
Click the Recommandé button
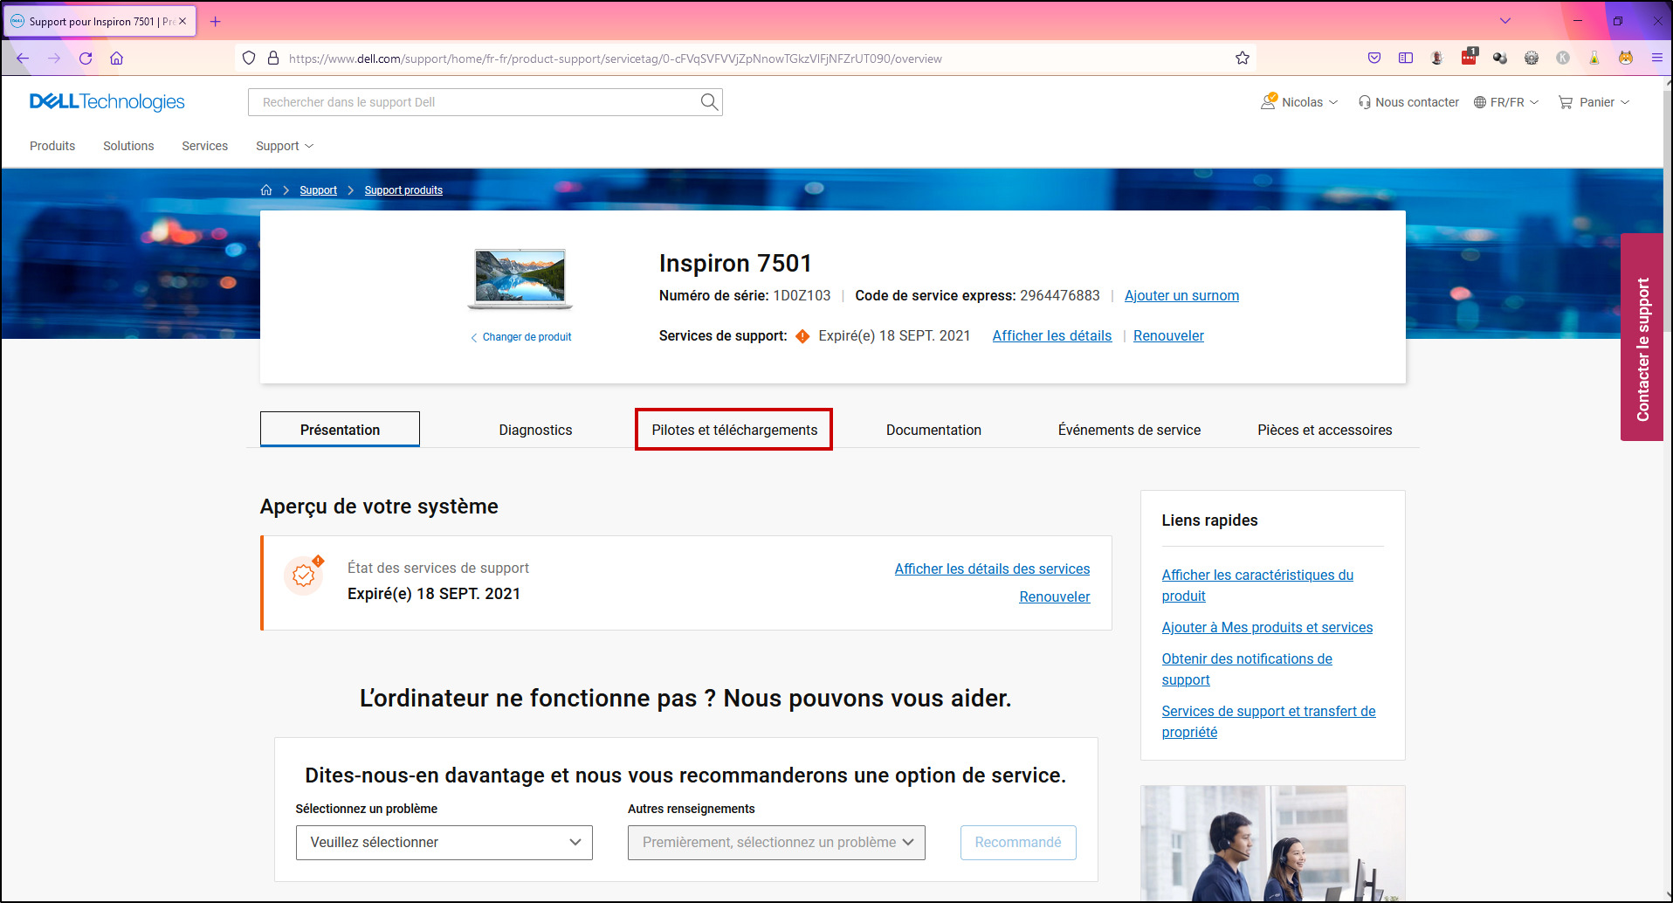pos(1018,843)
